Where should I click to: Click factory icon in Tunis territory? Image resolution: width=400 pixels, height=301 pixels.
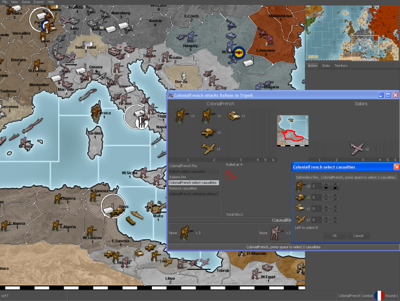(108, 208)
